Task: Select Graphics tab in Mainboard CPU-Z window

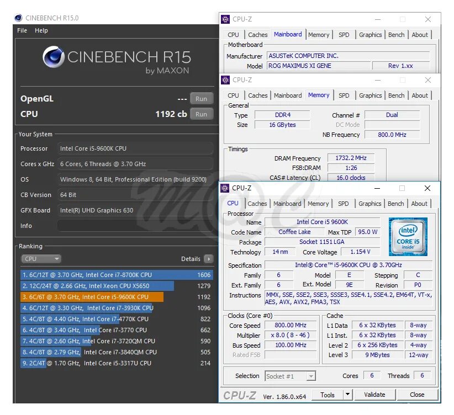Action: click(370, 35)
